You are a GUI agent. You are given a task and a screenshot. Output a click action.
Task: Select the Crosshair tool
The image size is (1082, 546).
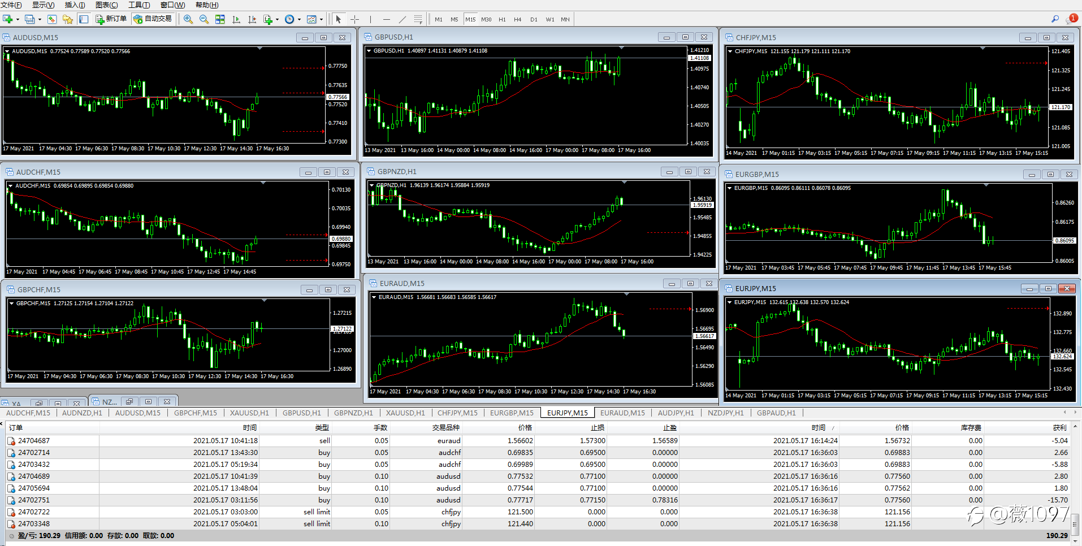(354, 19)
